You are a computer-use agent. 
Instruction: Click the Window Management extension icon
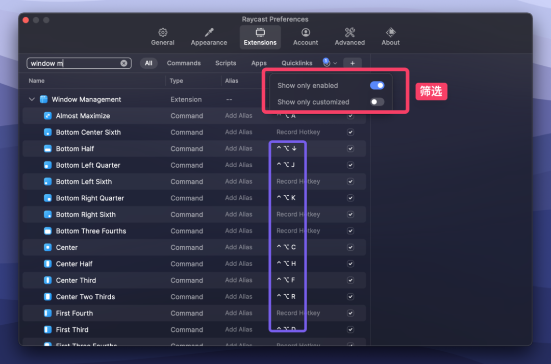(43, 99)
